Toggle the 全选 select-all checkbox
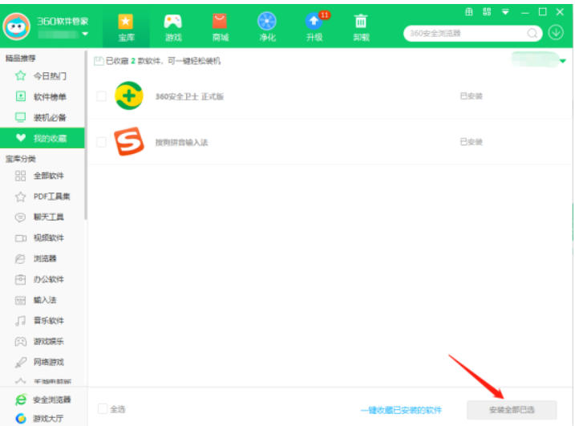 [x=102, y=409]
